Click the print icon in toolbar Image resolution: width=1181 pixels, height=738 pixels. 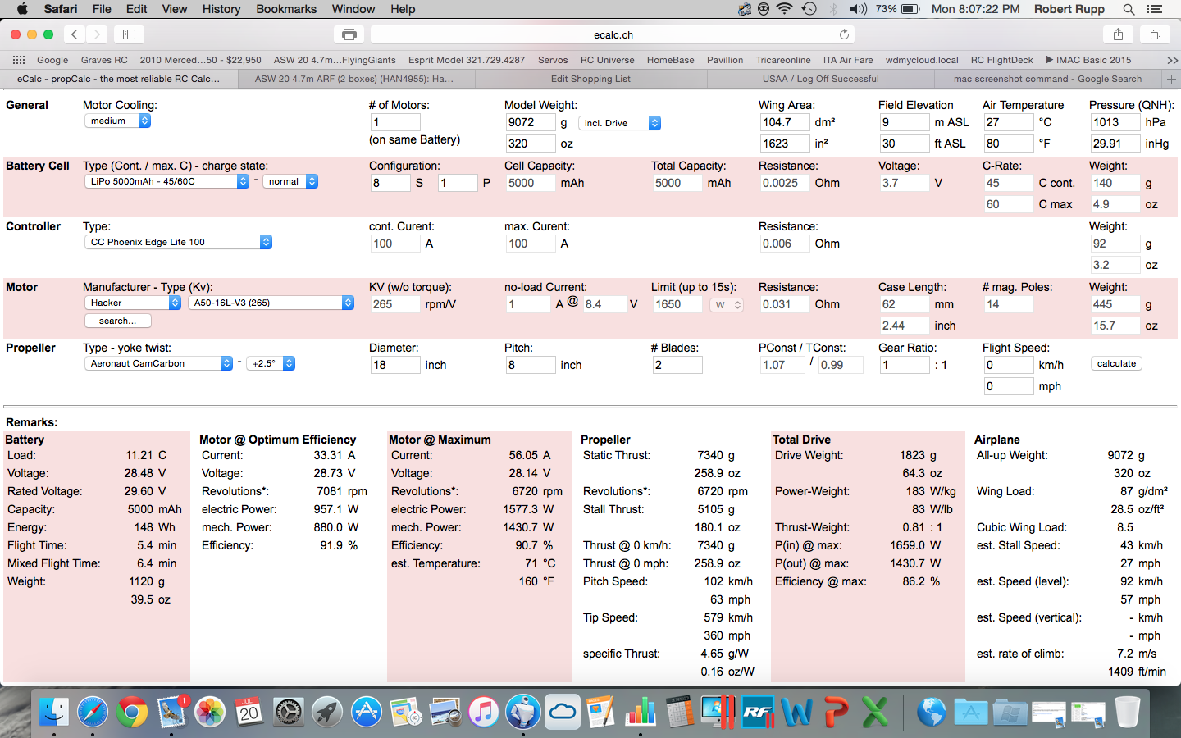point(349,34)
